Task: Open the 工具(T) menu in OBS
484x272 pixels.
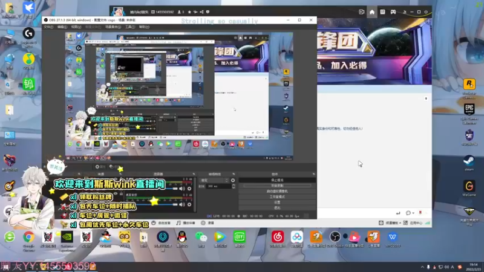Action: pyautogui.click(x=130, y=27)
